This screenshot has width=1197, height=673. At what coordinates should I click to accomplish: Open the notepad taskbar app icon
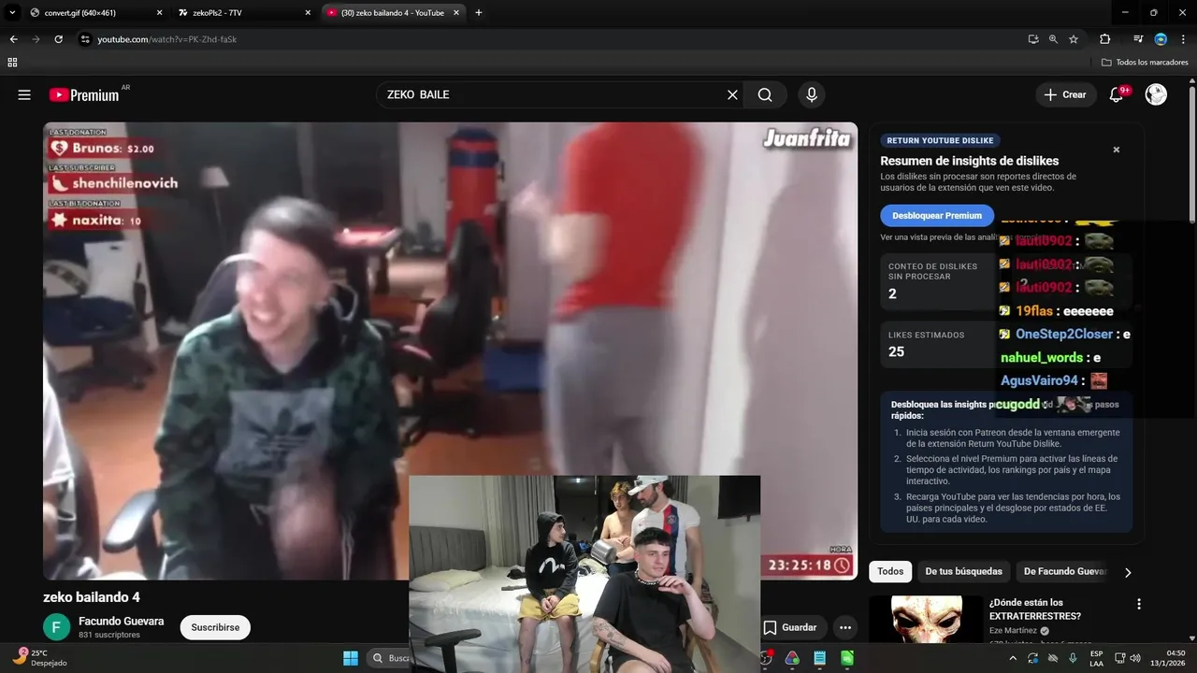click(x=820, y=658)
